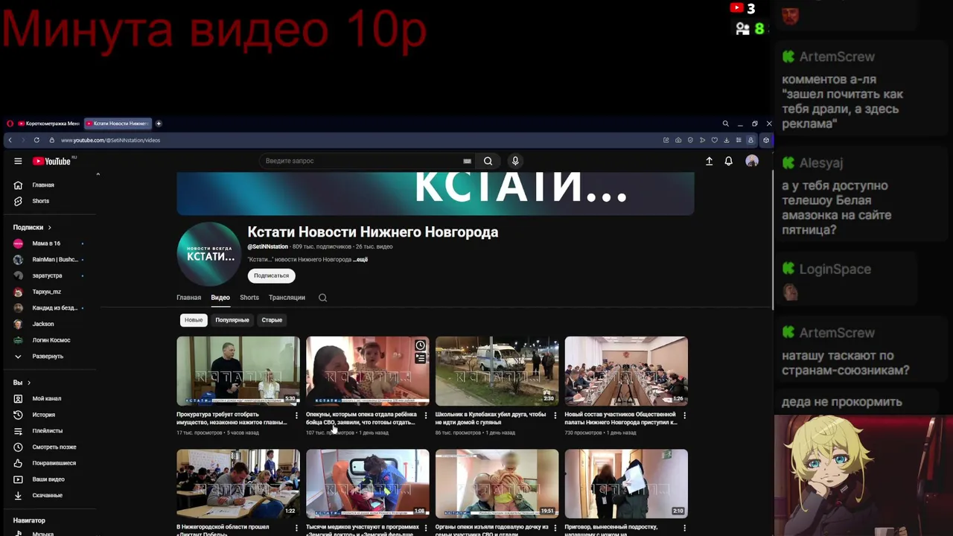Start voice search with the microphone
The height and width of the screenshot is (536, 953).
click(x=514, y=161)
